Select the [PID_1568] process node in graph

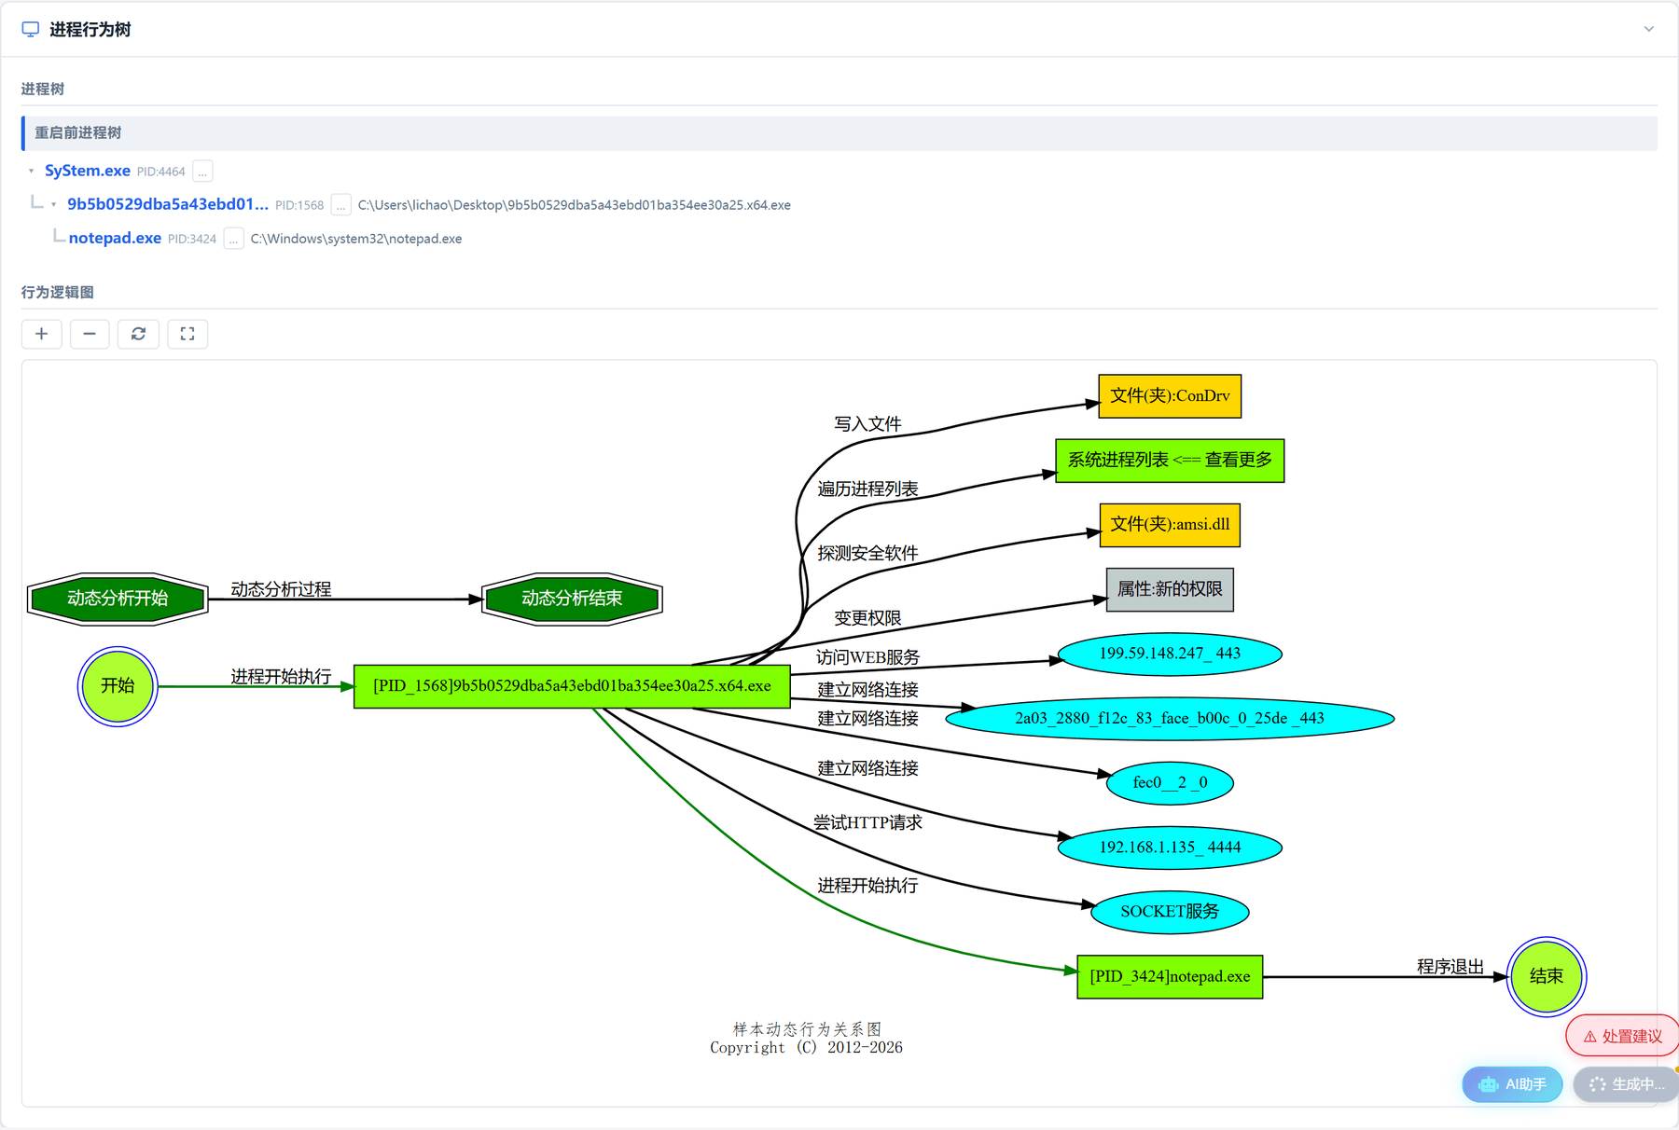tap(572, 686)
